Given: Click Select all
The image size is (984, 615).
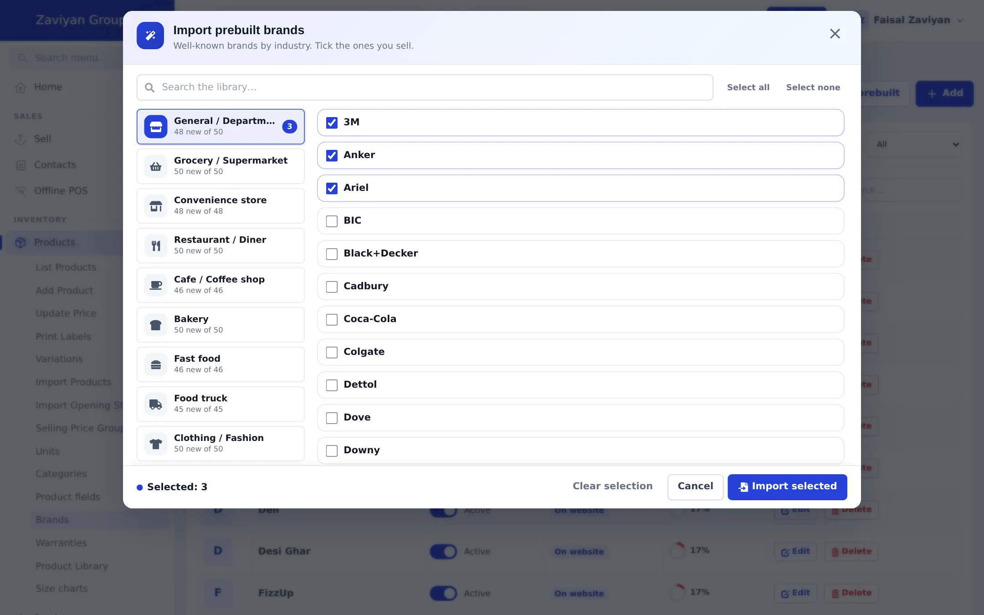Looking at the screenshot, I should click(x=748, y=87).
